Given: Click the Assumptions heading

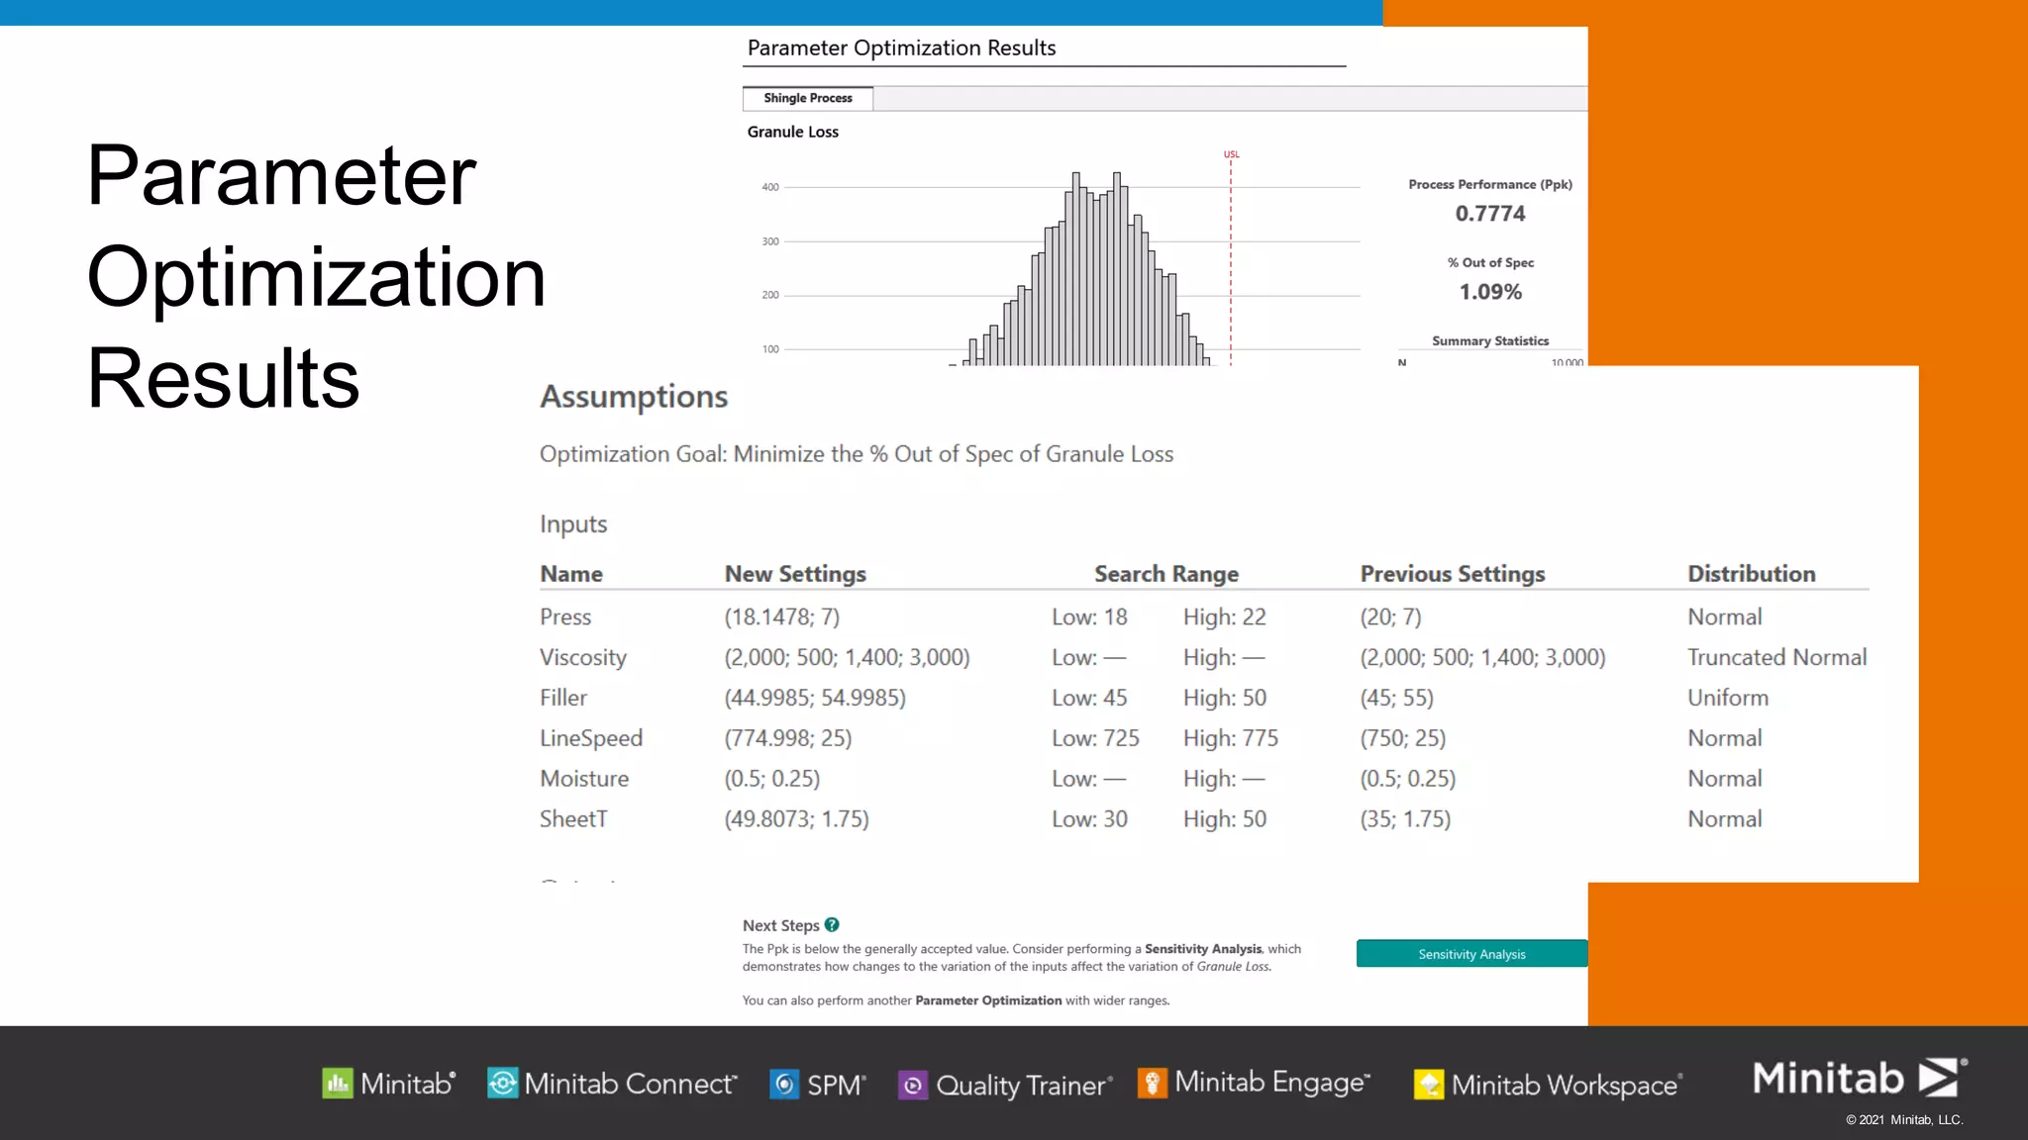Looking at the screenshot, I should (634, 397).
